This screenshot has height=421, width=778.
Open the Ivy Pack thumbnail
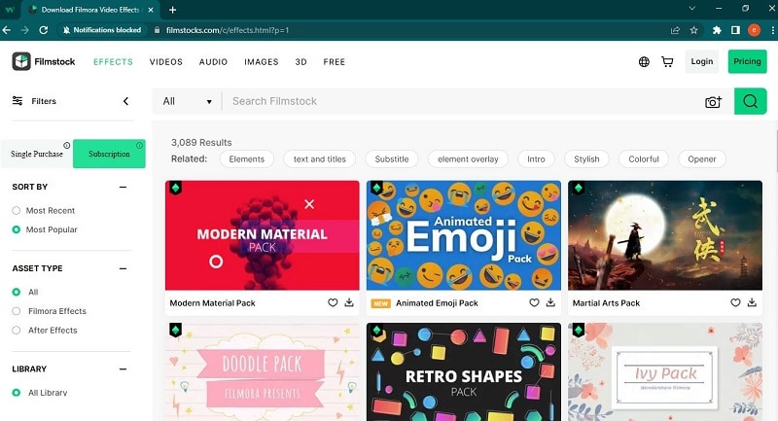[665, 372]
